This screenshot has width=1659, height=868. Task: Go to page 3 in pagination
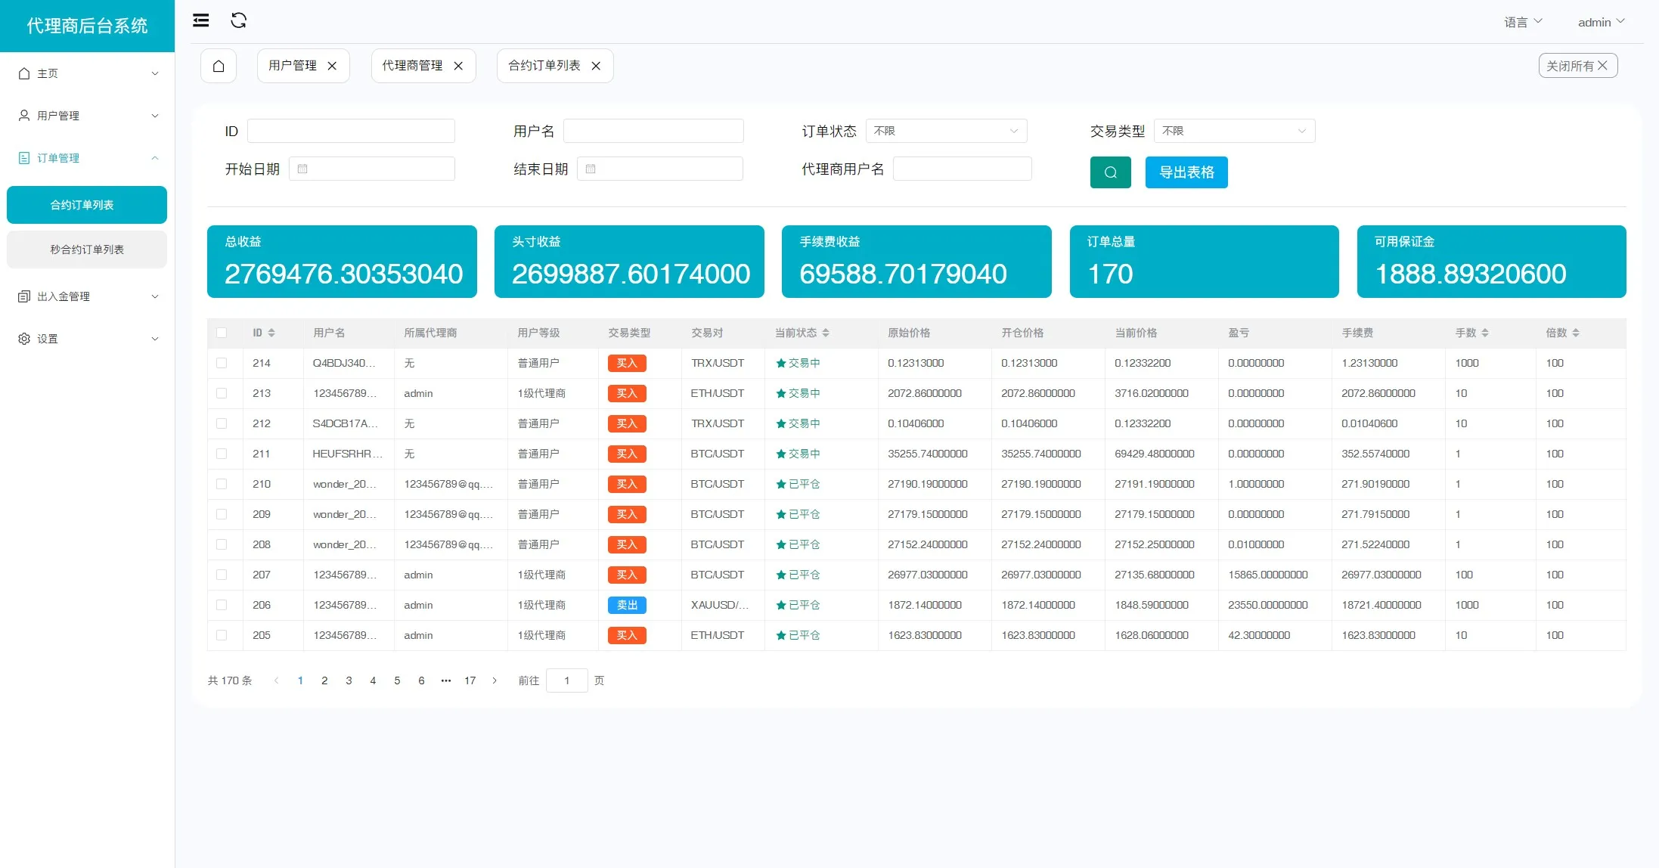pos(349,680)
